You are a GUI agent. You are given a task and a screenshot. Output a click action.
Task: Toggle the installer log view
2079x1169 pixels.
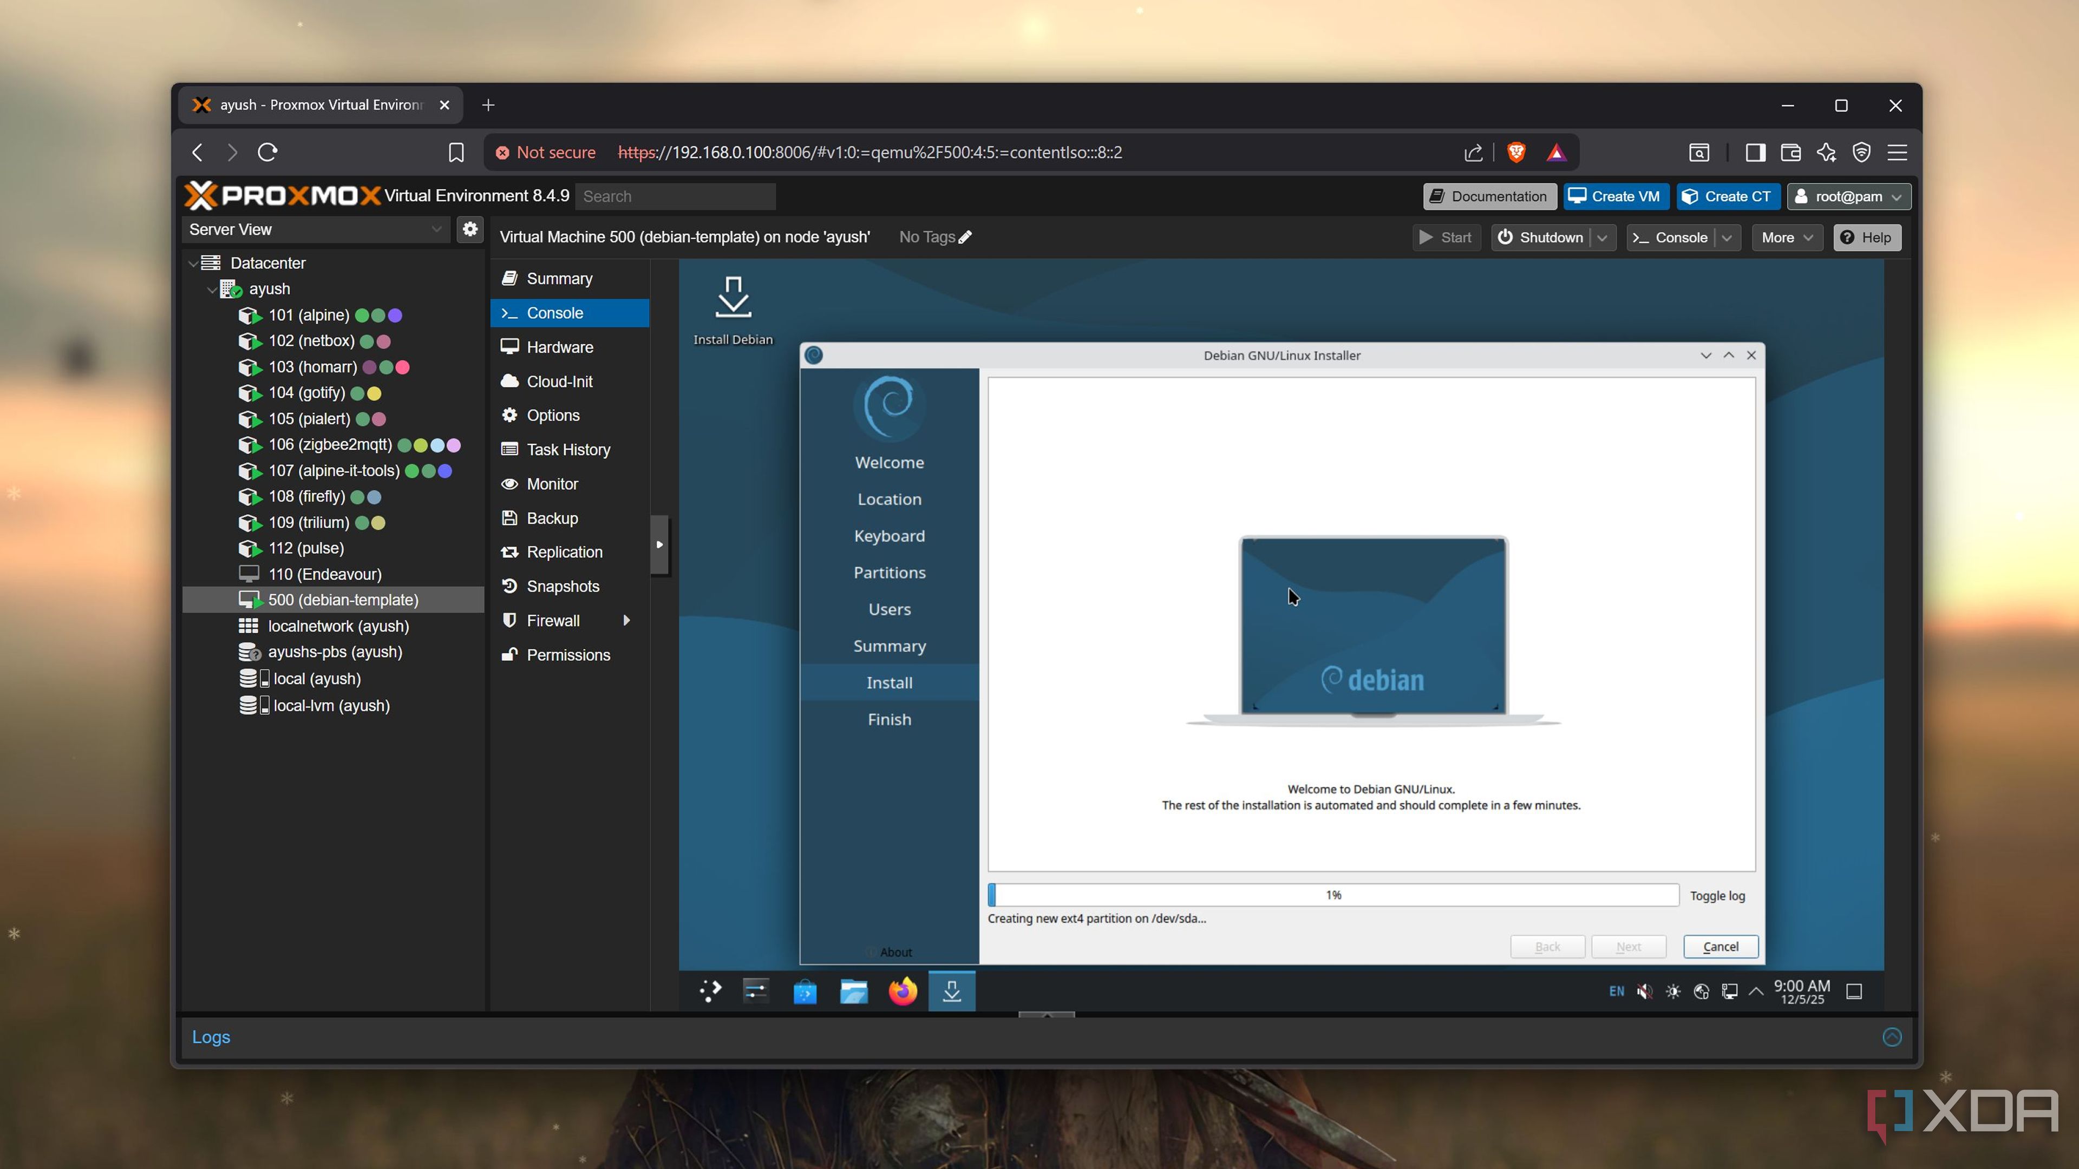pyautogui.click(x=1717, y=896)
